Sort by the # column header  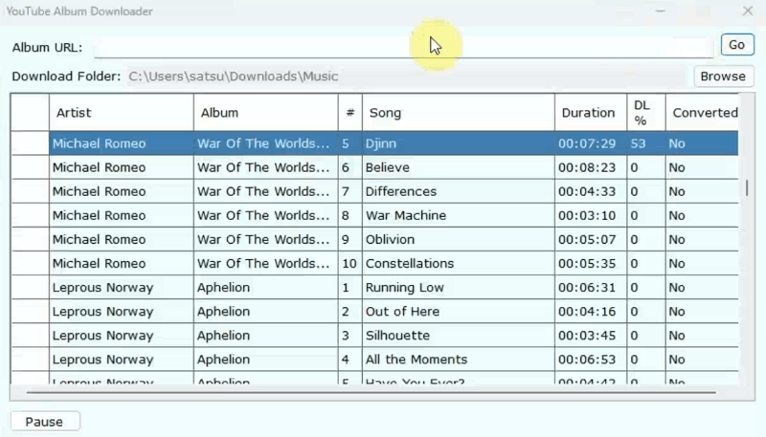tap(350, 113)
